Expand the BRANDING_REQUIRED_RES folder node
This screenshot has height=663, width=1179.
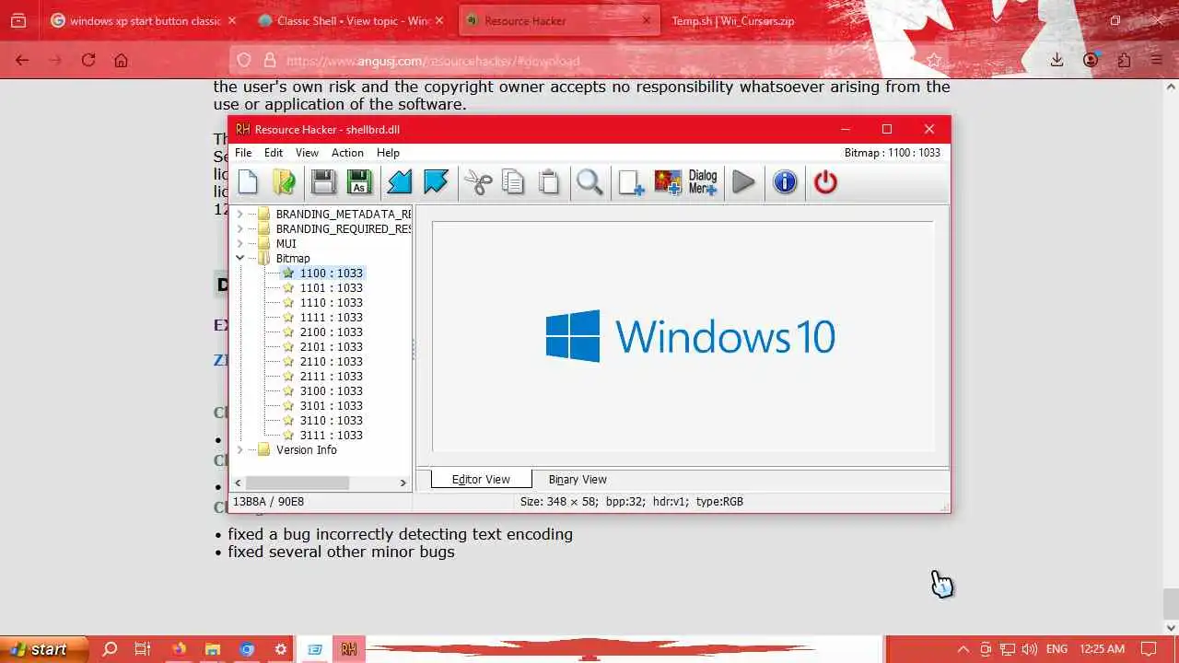tap(240, 228)
